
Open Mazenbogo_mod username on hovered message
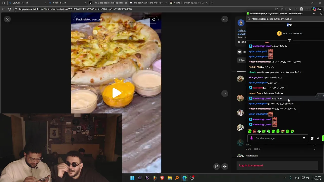(262, 98)
